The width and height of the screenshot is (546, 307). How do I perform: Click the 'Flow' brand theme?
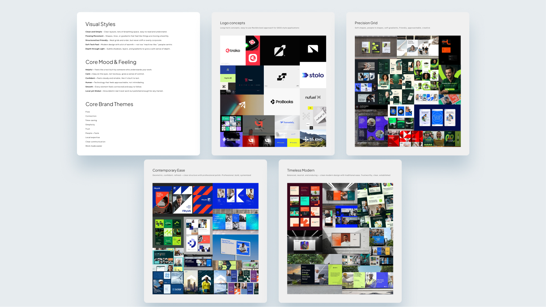click(88, 112)
